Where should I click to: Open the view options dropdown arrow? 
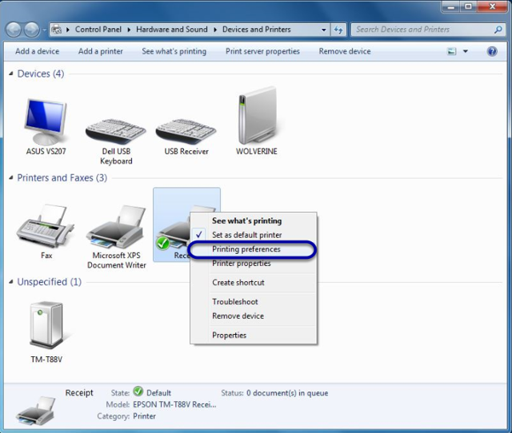click(466, 51)
